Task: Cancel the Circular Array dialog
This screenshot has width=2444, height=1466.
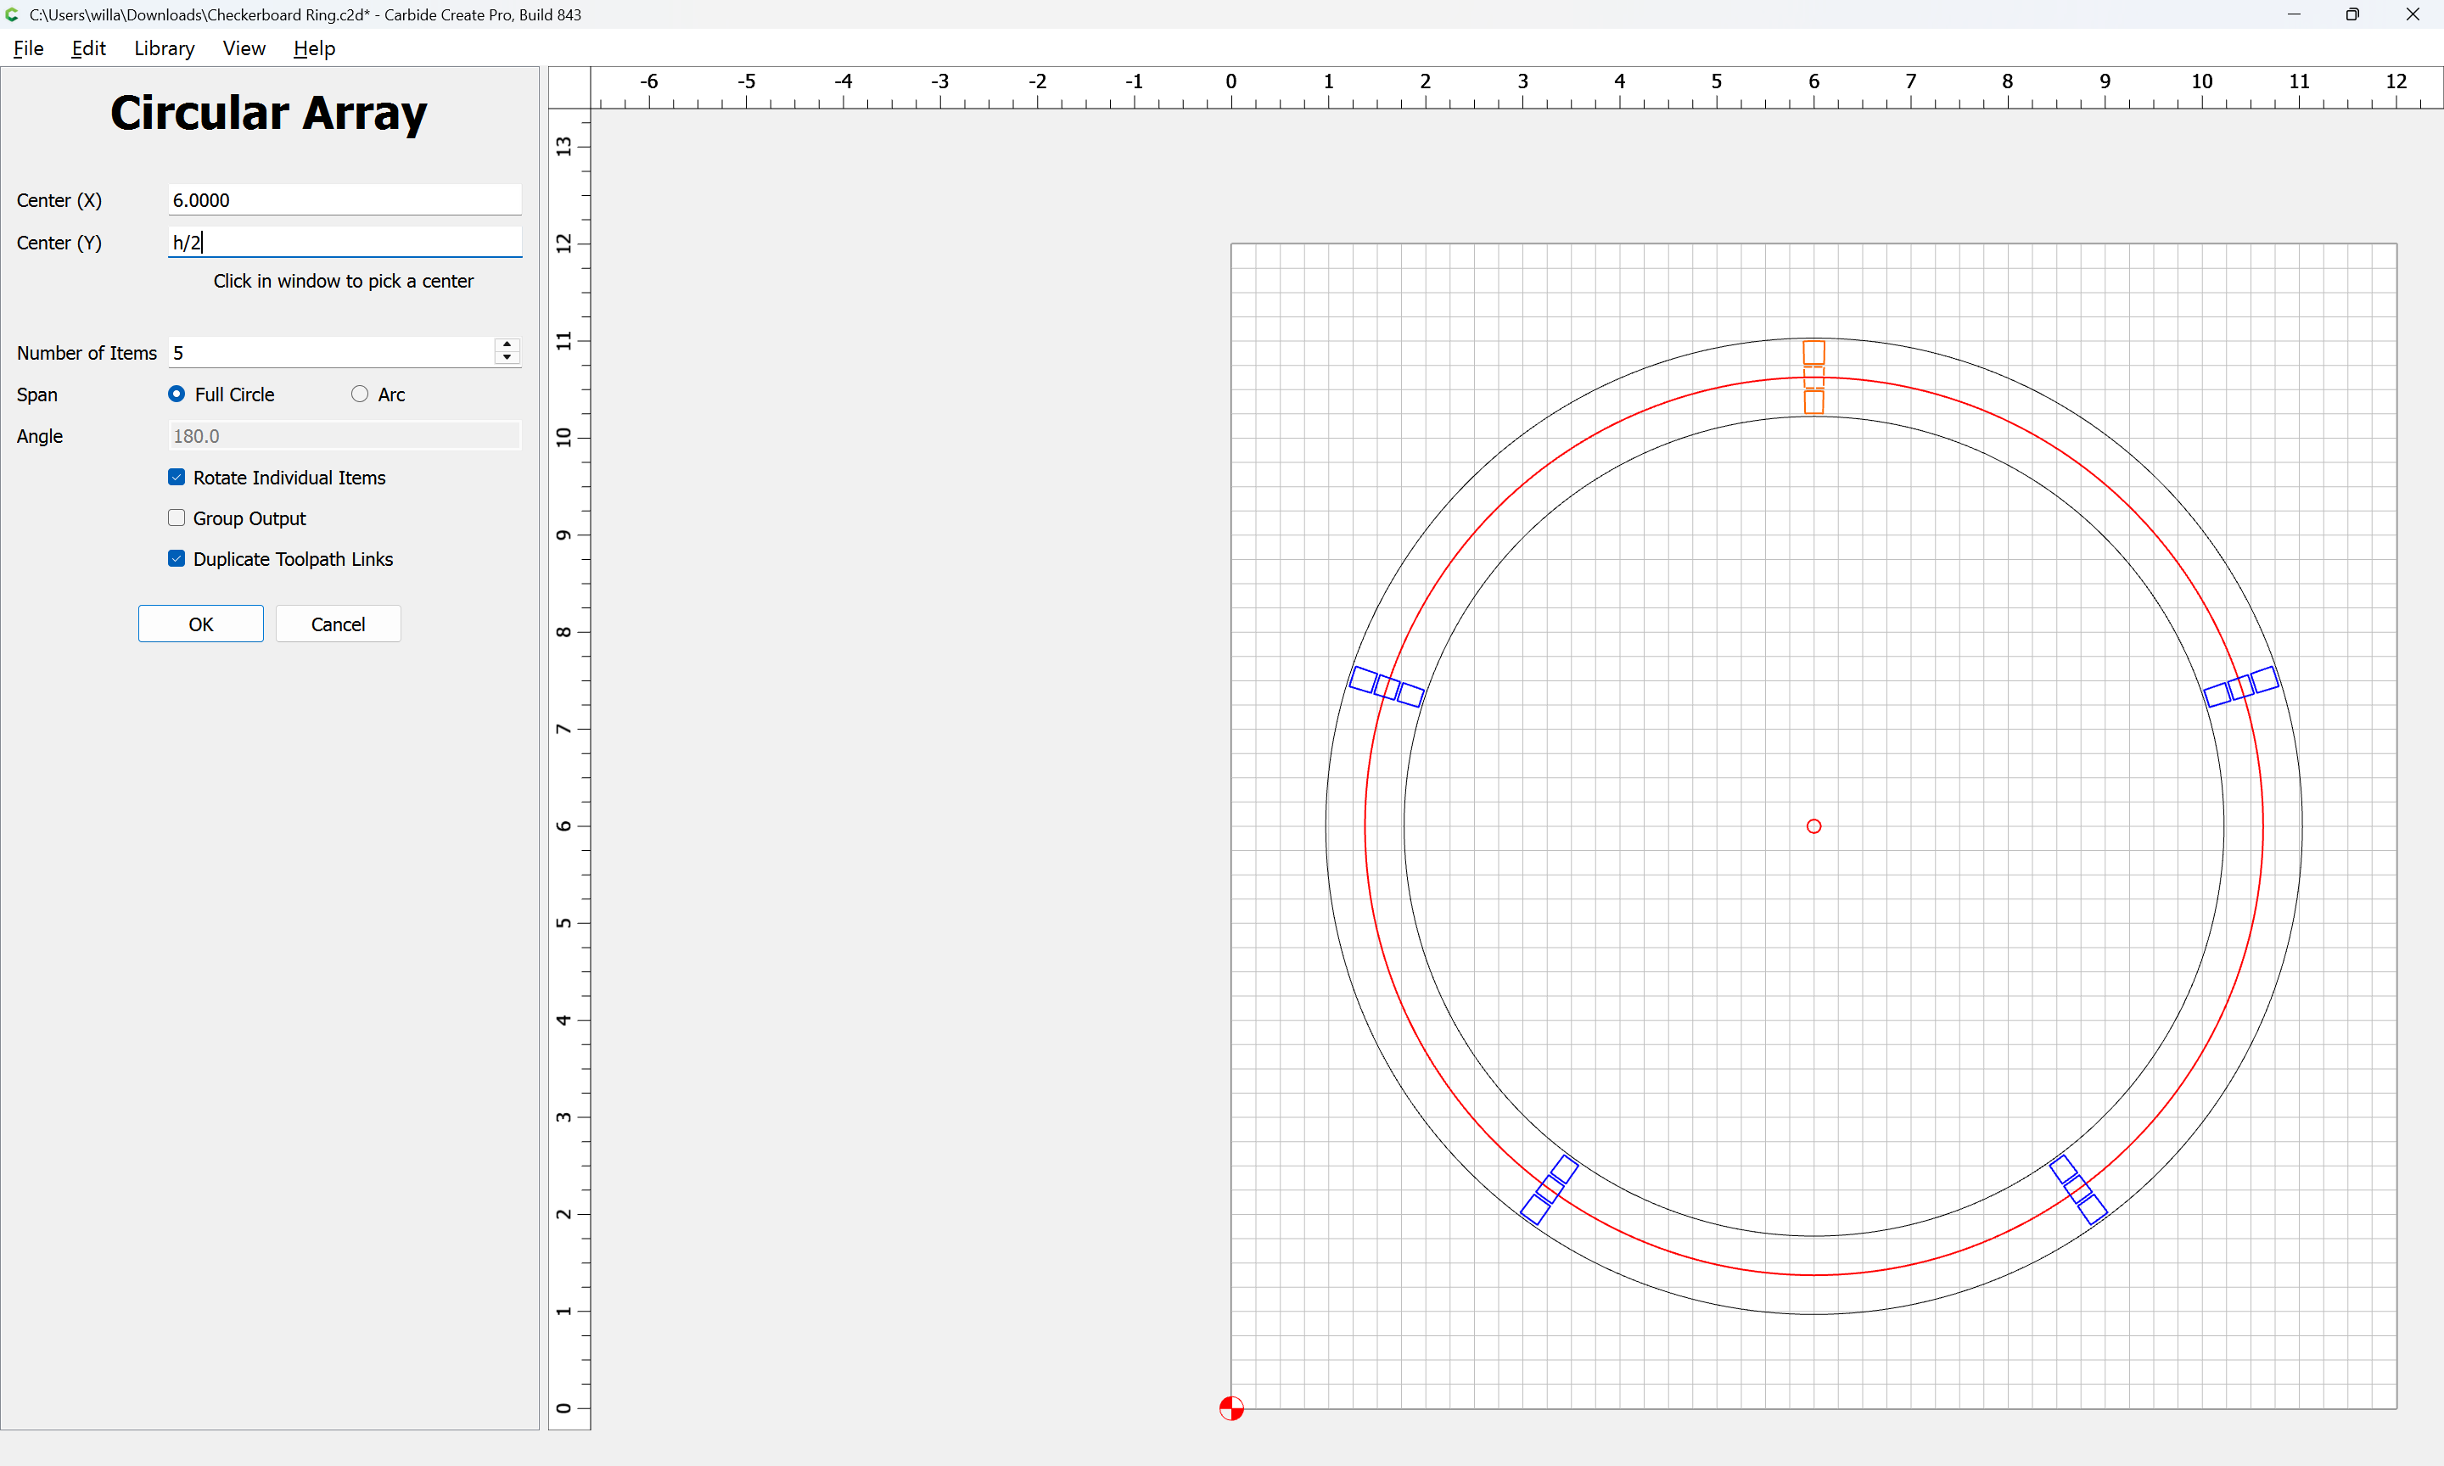Action: (x=338, y=624)
